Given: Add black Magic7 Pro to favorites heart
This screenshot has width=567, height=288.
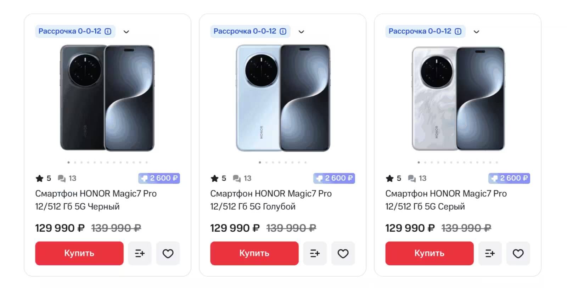Looking at the screenshot, I should coord(168,253).
